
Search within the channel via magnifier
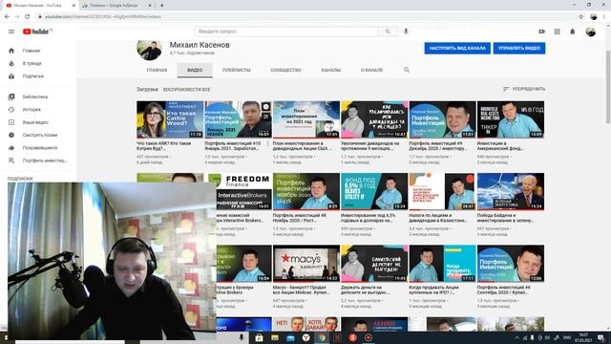point(407,70)
